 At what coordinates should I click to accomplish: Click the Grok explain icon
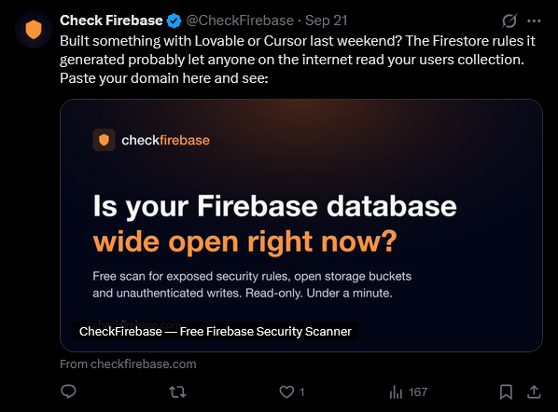pyautogui.click(x=509, y=21)
